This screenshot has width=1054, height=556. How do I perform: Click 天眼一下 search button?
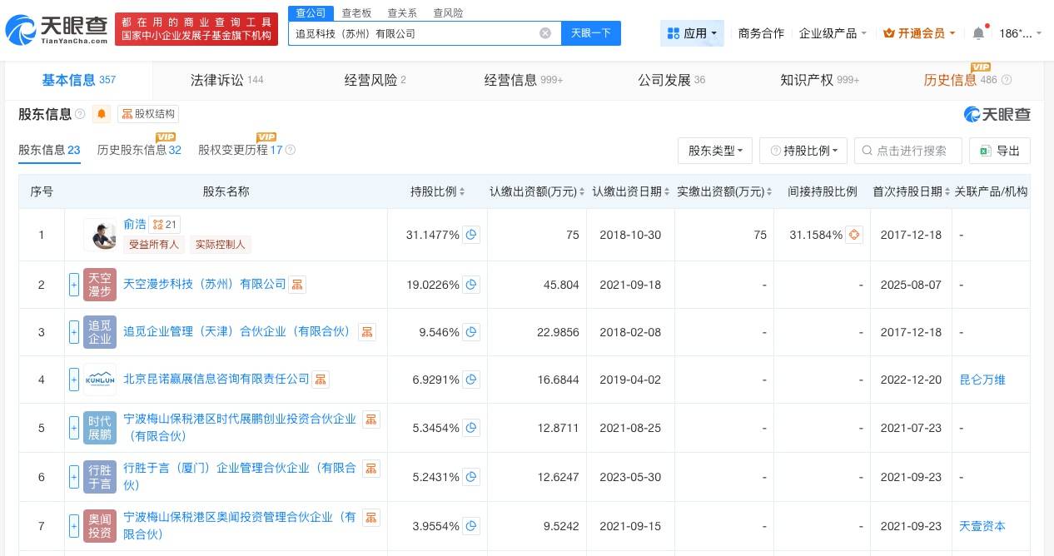tap(590, 33)
